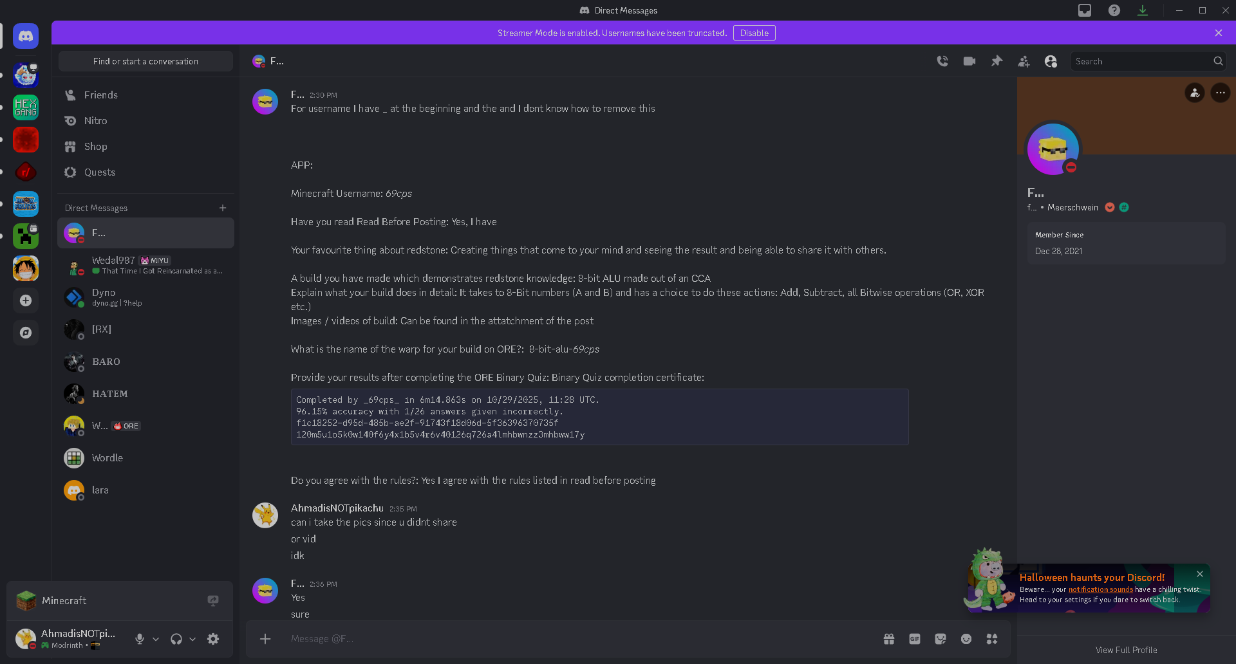Open the sticker picker
Image resolution: width=1236 pixels, height=664 pixels.
tap(941, 639)
